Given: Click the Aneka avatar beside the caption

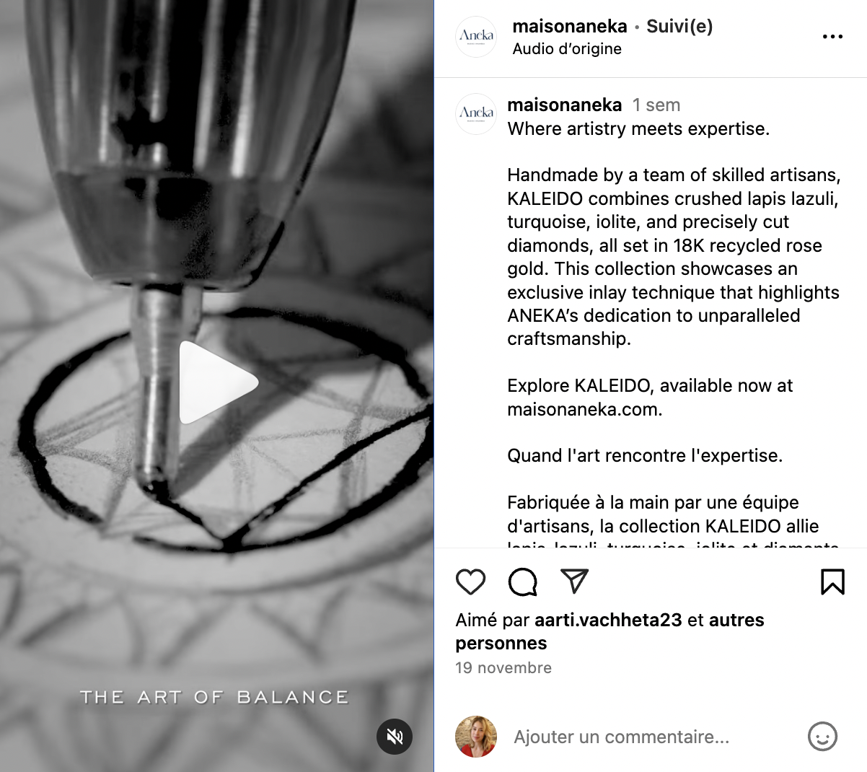Looking at the screenshot, I should pos(477,114).
